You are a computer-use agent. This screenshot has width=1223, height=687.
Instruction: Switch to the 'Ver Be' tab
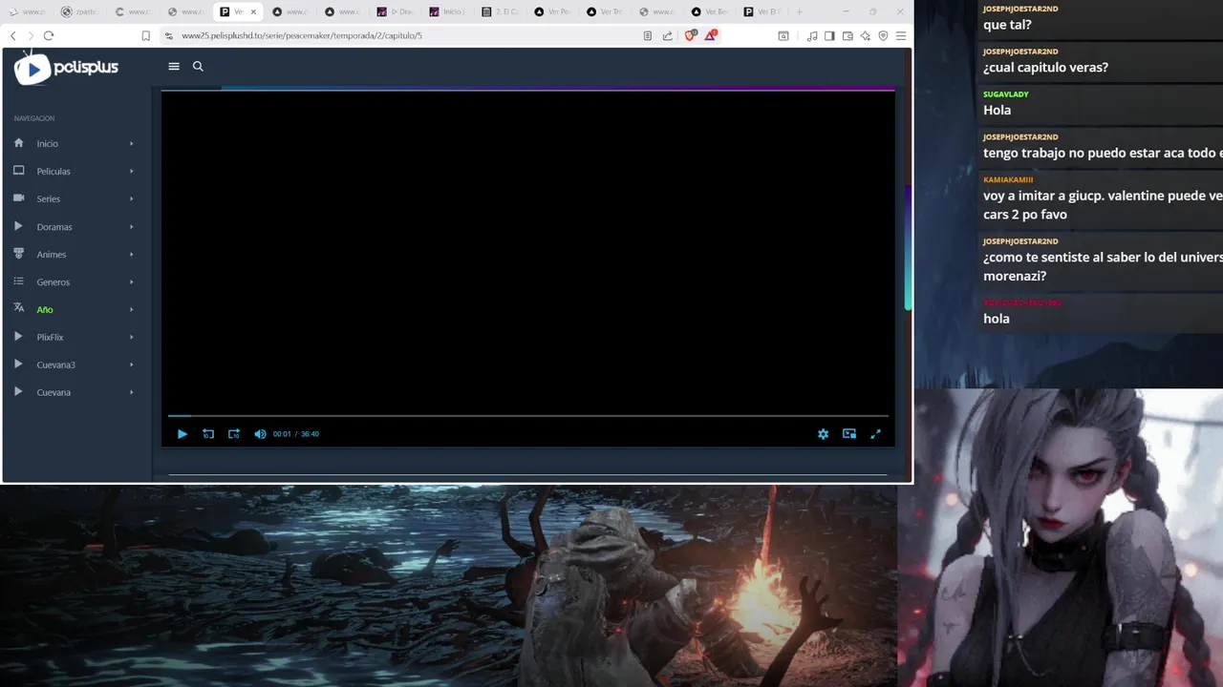coord(710,11)
